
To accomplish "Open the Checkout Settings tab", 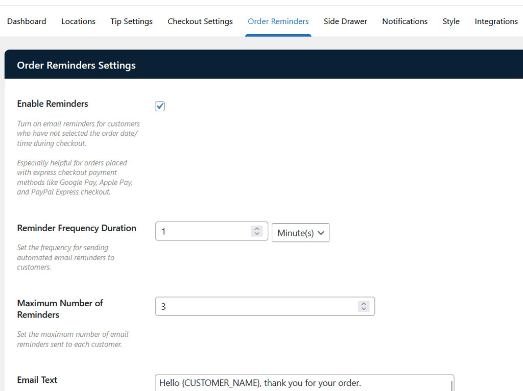I will click(200, 21).
